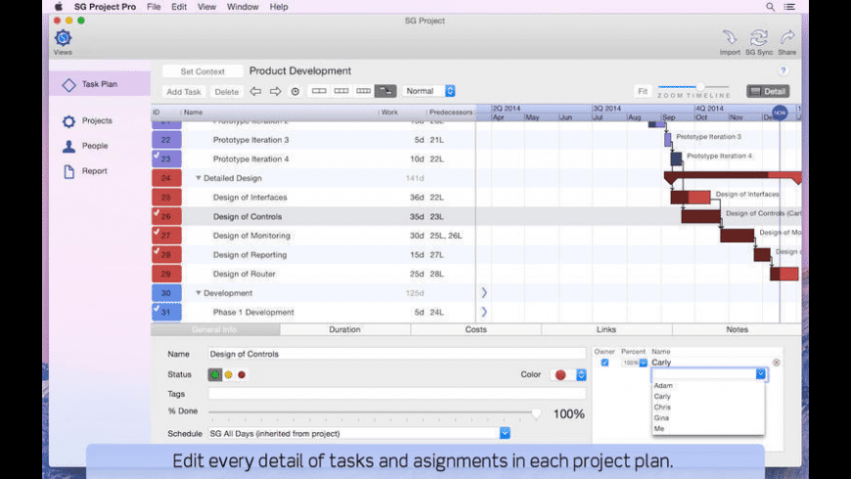
Task: Click the Share icon
Action: [786, 38]
